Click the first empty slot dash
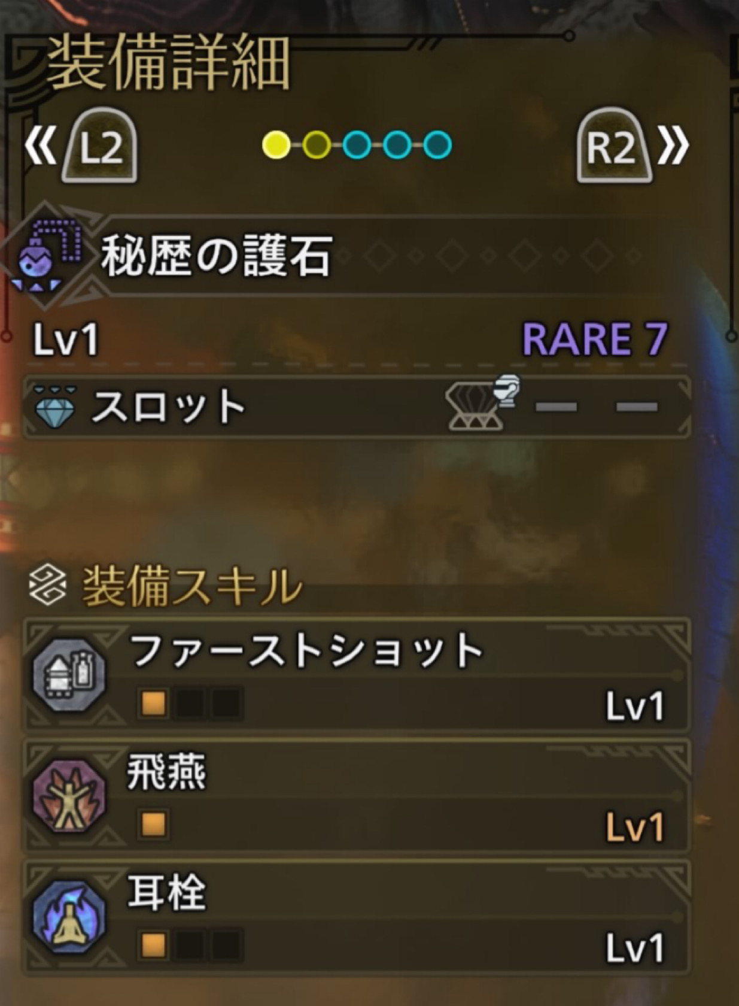This screenshot has height=1006, width=739. click(556, 407)
